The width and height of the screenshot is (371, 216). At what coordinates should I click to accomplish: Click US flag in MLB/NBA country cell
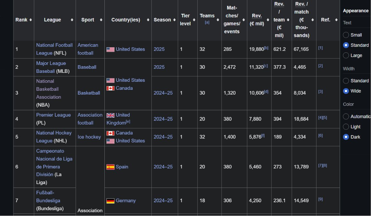click(110, 80)
